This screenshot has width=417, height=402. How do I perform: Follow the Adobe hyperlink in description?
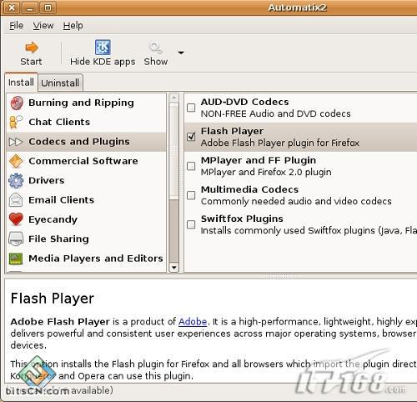(193, 322)
